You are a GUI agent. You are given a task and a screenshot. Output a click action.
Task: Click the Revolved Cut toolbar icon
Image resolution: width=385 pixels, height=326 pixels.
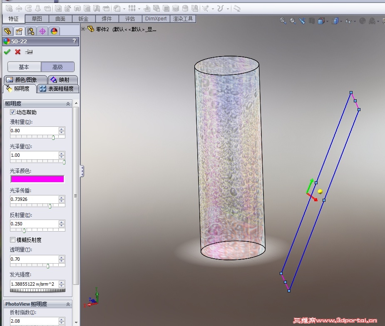point(77,9)
